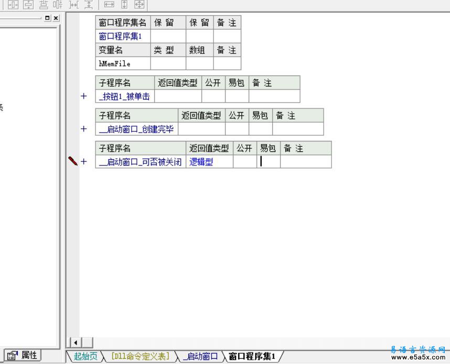The height and width of the screenshot is (364, 450).
Task: Expand the _按钮1_被单击 subroutine
Action: (83, 96)
